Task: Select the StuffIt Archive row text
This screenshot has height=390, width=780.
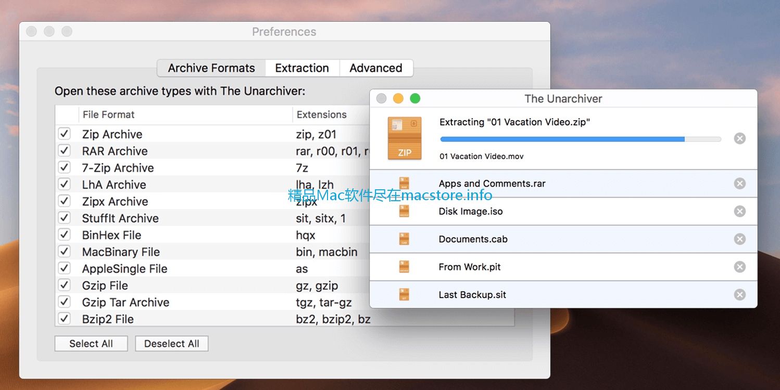Action: click(x=120, y=218)
